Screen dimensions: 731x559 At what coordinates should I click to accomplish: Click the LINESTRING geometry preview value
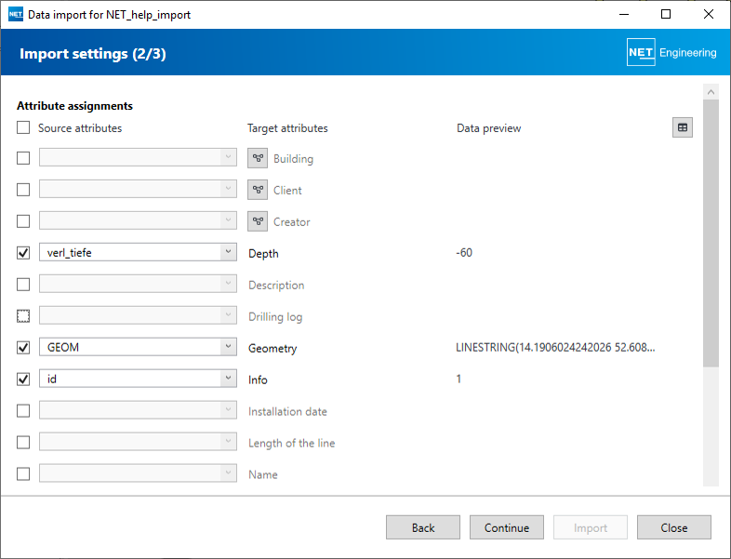coord(555,347)
